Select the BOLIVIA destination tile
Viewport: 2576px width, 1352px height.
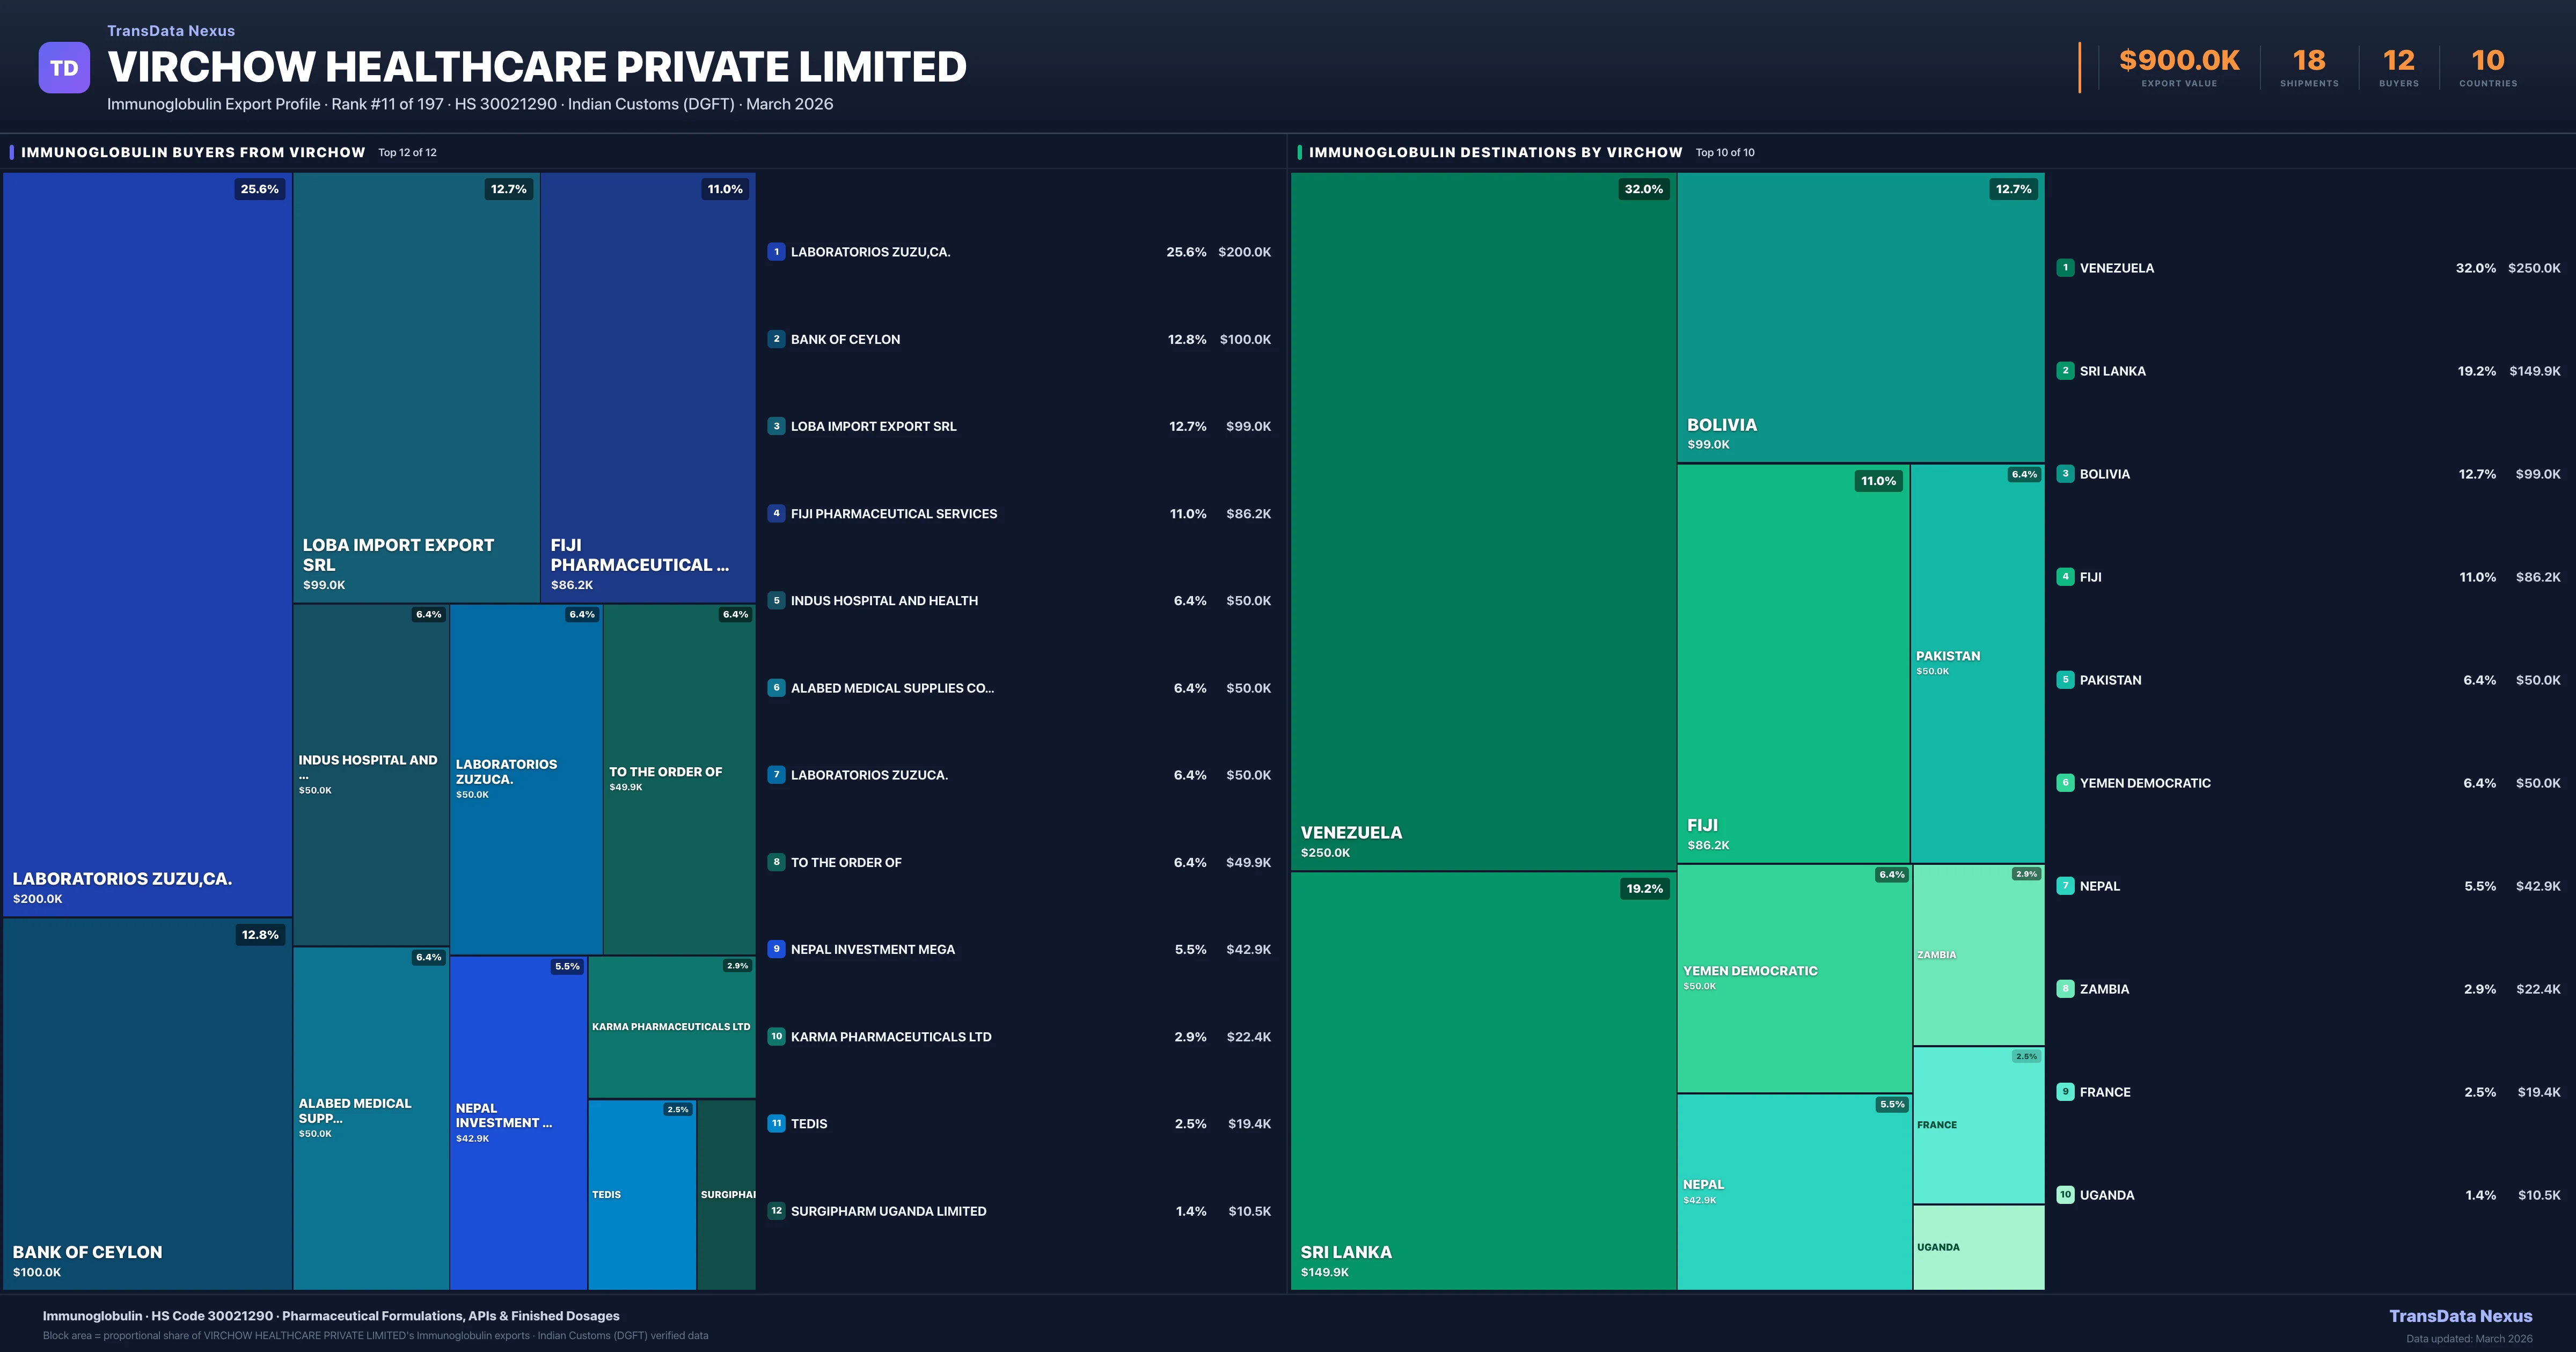pyautogui.click(x=1860, y=317)
